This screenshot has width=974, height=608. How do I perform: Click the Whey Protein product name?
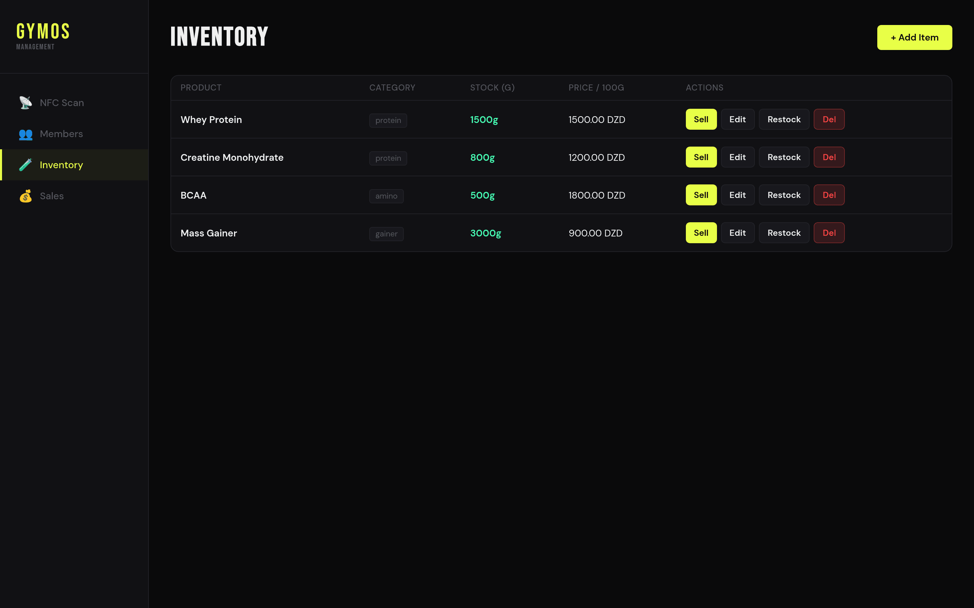(211, 120)
